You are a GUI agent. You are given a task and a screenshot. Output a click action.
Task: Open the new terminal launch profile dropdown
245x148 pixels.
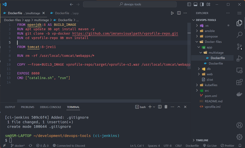point(154,107)
